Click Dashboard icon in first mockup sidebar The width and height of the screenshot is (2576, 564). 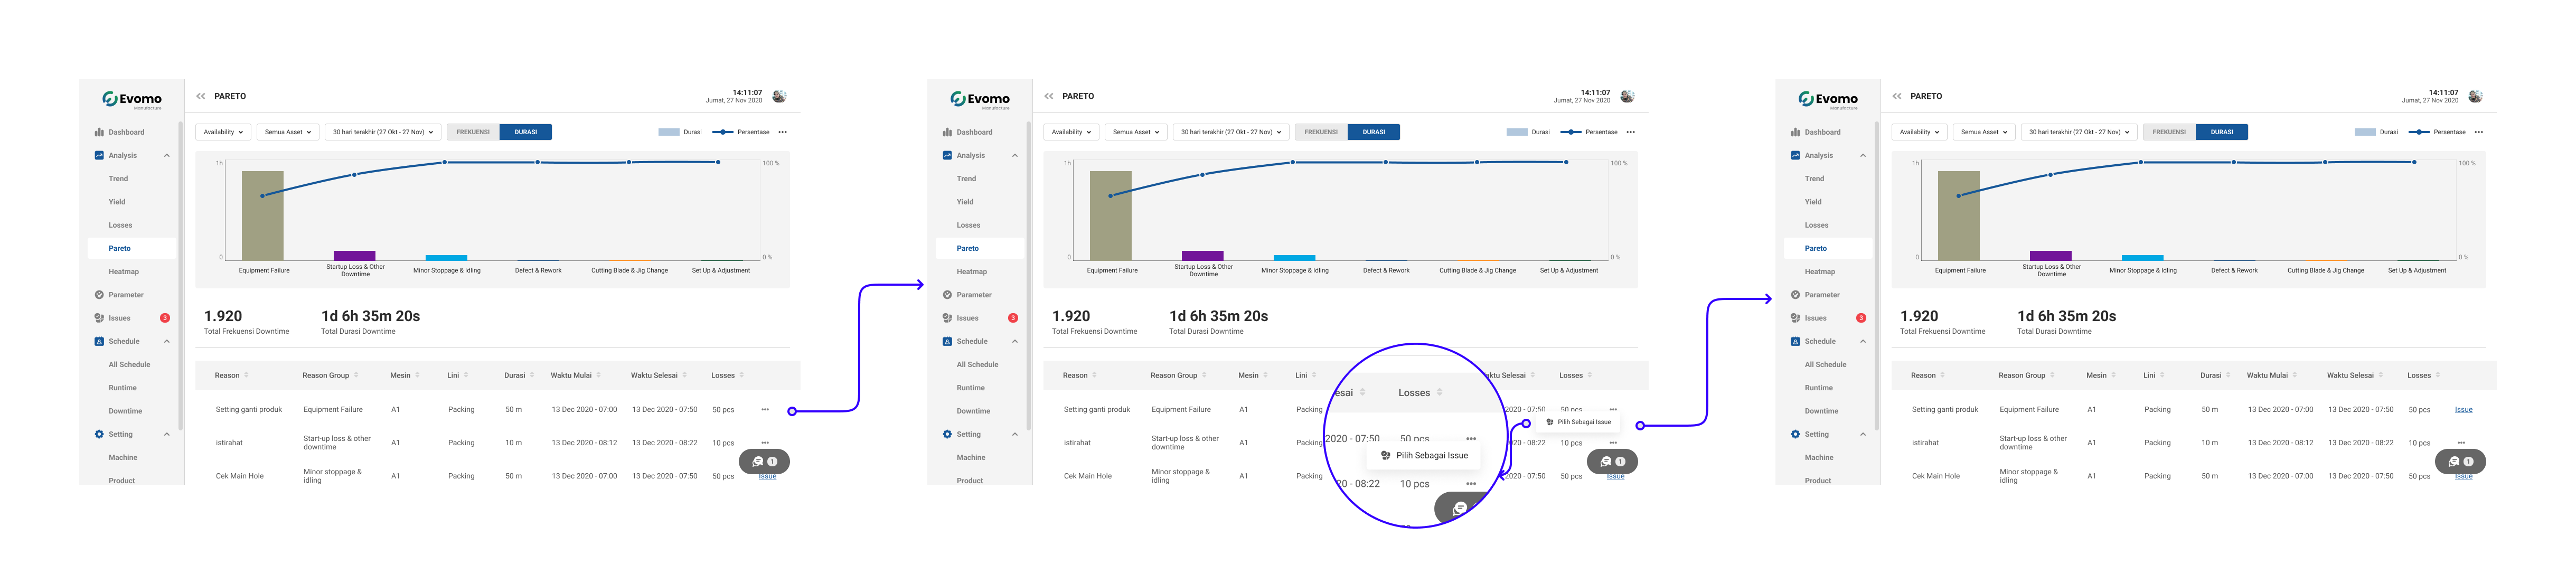click(99, 132)
